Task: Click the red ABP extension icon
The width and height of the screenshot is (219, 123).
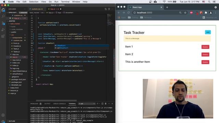Action: pyautogui.click(x=191, y=13)
